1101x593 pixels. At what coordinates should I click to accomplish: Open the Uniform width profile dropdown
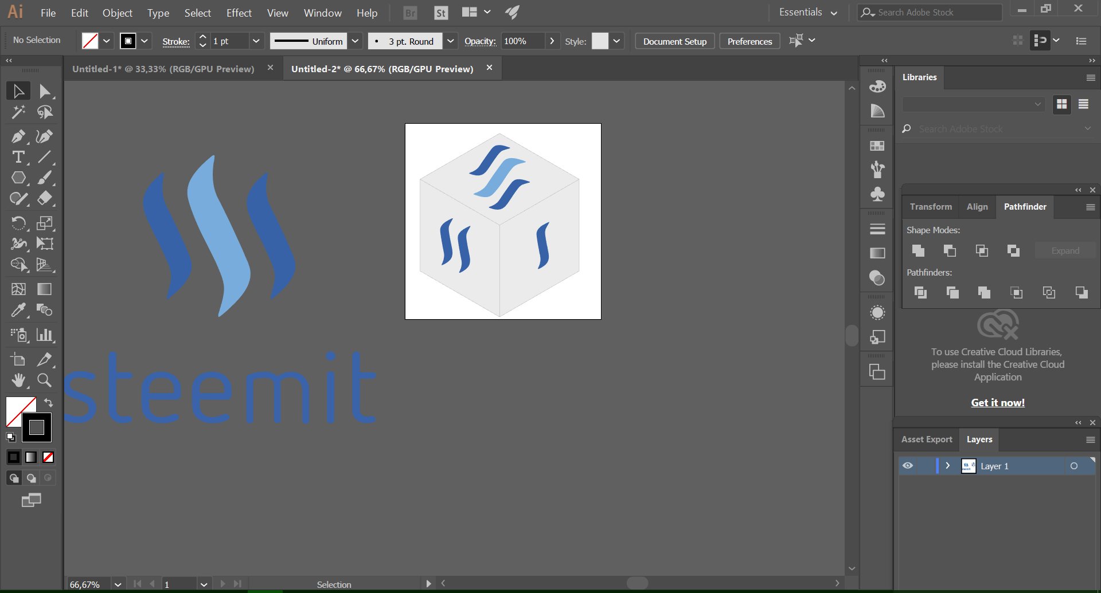[x=355, y=41]
